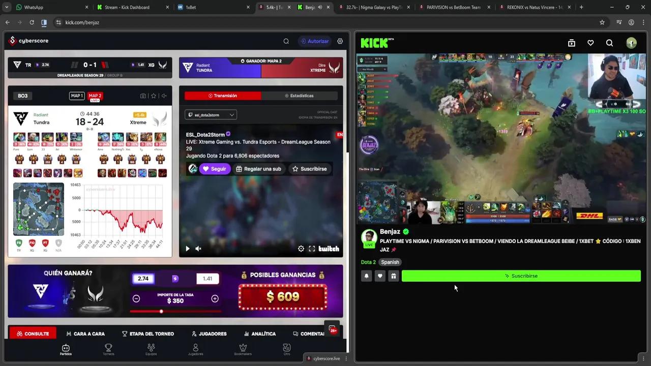Go to Otro in bottom navigation
This screenshot has height=366, width=651.
(x=287, y=350)
